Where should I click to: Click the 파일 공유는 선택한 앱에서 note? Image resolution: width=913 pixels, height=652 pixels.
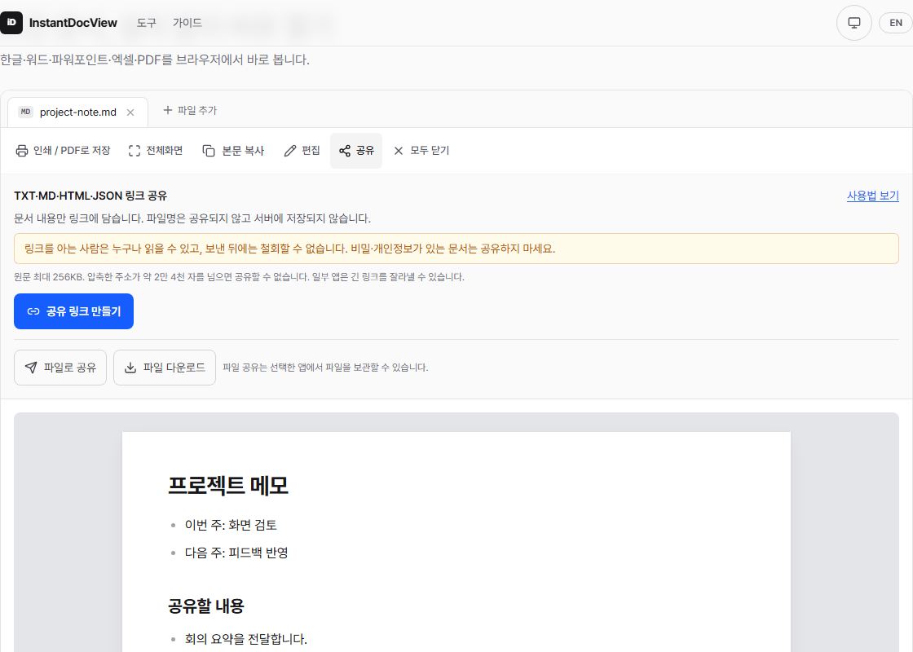point(325,368)
